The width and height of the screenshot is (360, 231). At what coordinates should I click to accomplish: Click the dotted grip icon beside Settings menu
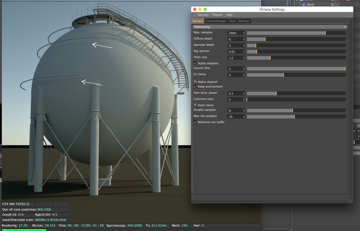click(194, 15)
